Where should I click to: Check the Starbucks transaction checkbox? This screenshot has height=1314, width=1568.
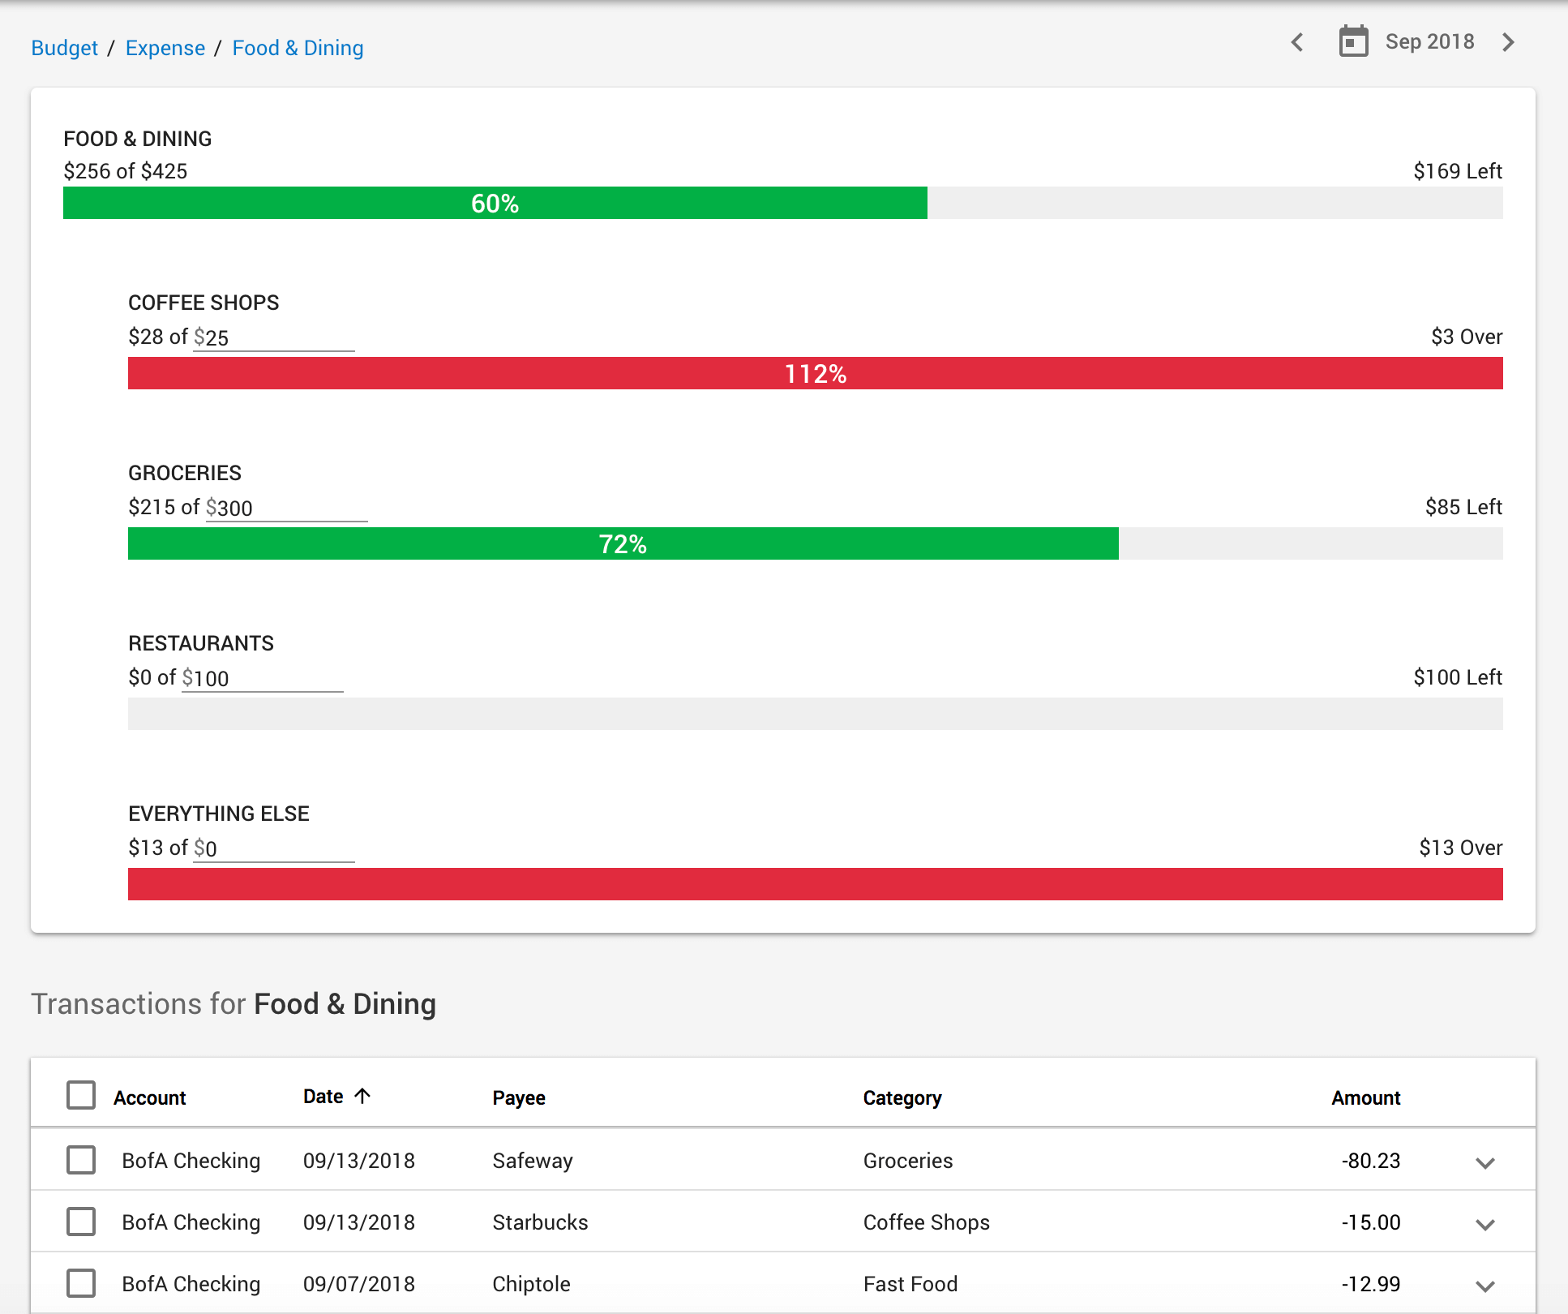[x=81, y=1222]
